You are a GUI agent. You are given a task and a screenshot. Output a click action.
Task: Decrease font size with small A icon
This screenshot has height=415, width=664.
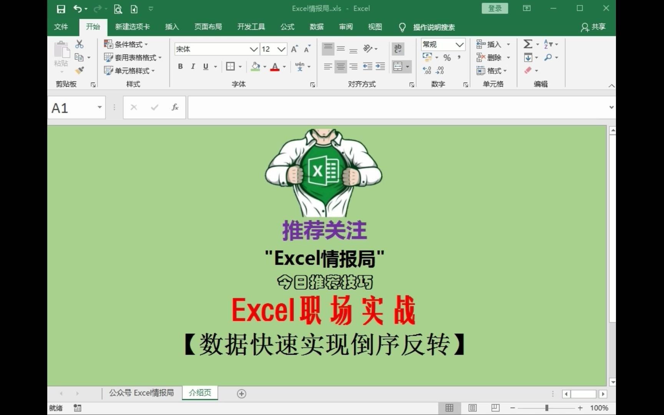click(x=307, y=49)
